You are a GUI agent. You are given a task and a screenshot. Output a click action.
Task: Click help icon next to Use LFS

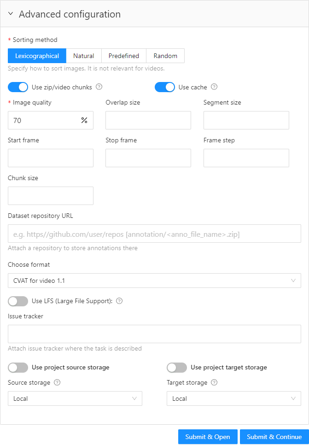coord(119,301)
